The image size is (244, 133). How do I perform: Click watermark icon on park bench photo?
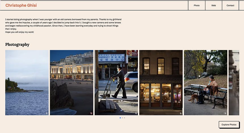coord(226,113)
